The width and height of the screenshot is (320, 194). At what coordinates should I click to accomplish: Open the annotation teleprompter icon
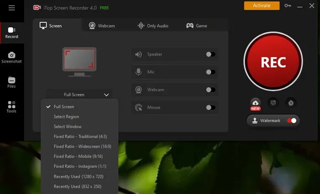tap(273, 102)
